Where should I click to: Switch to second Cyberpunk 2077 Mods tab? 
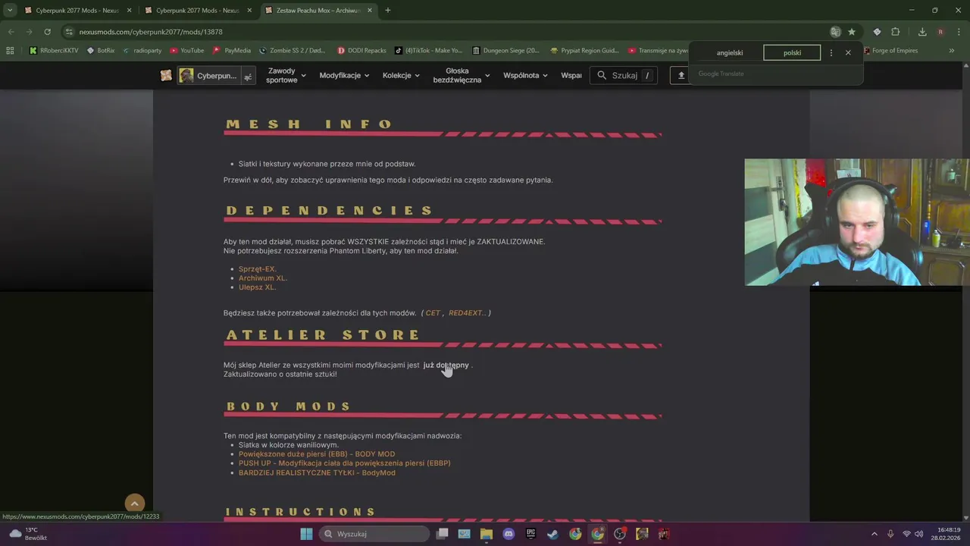pyautogui.click(x=197, y=11)
